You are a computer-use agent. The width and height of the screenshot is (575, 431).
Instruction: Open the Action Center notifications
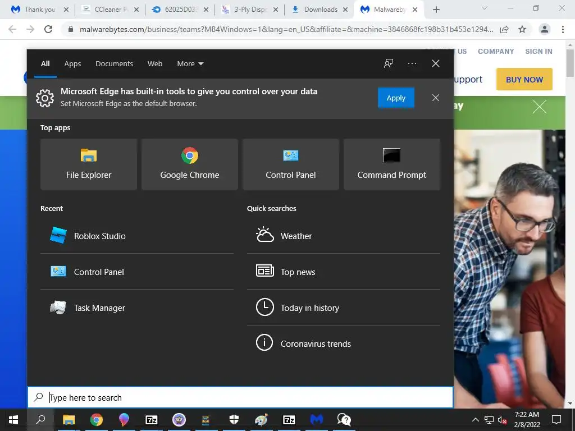coord(556,420)
